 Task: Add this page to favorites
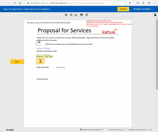pyautogui.click(x=130, y=3)
